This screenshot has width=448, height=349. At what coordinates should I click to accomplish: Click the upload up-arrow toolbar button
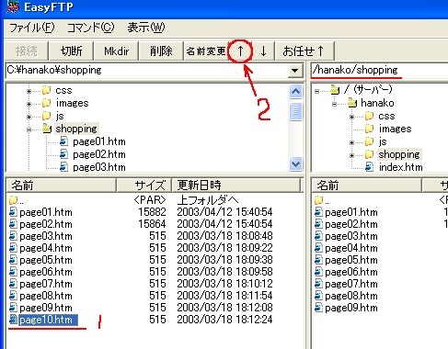(x=240, y=51)
